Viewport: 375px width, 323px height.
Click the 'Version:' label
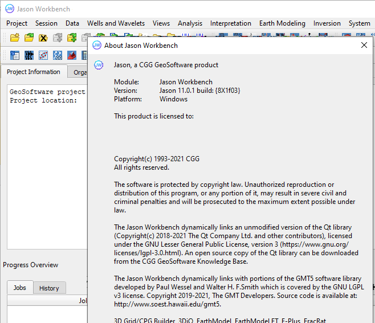tap(125, 91)
